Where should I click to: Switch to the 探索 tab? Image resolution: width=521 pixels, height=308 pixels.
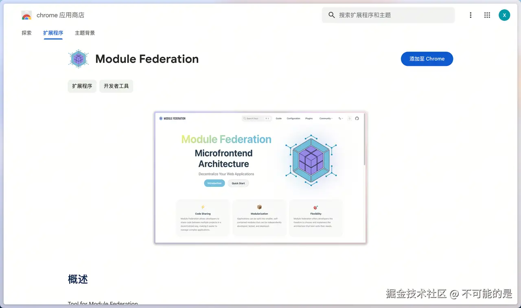coord(26,33)
